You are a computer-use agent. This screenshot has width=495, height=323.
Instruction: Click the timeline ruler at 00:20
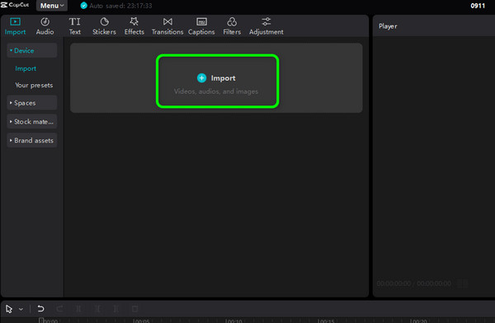tap(418, 321)
